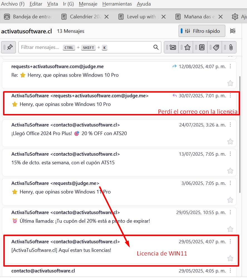Close the Mañana das tab
This screenshot has width=247, height=278.
click(221, 17)
